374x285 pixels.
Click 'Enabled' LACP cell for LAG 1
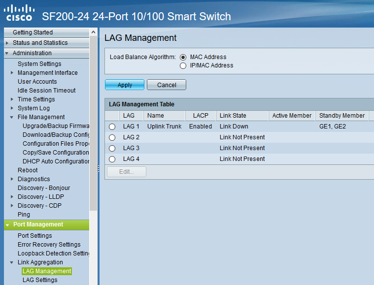pos(201,127)
